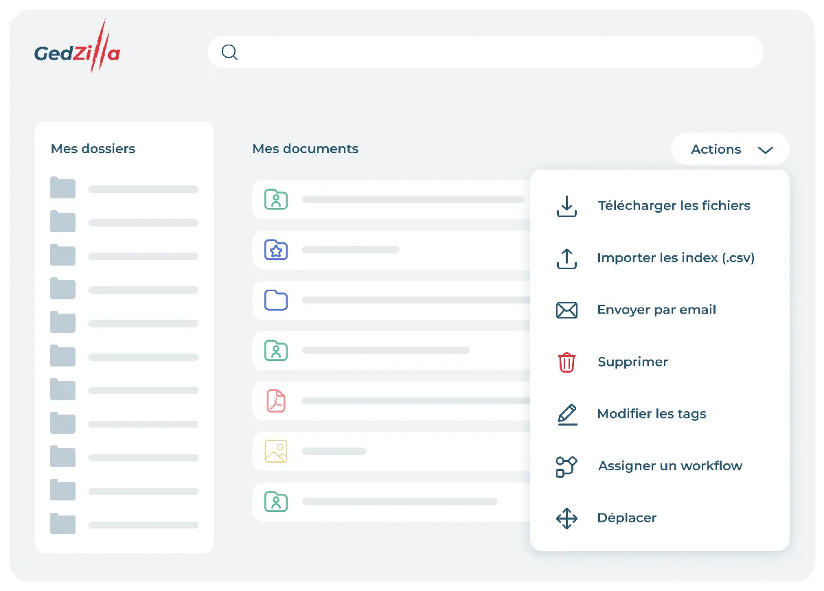Screen dimensions: 824x591
Task: Click the upload arrow import icon
Action: point(566,258)
